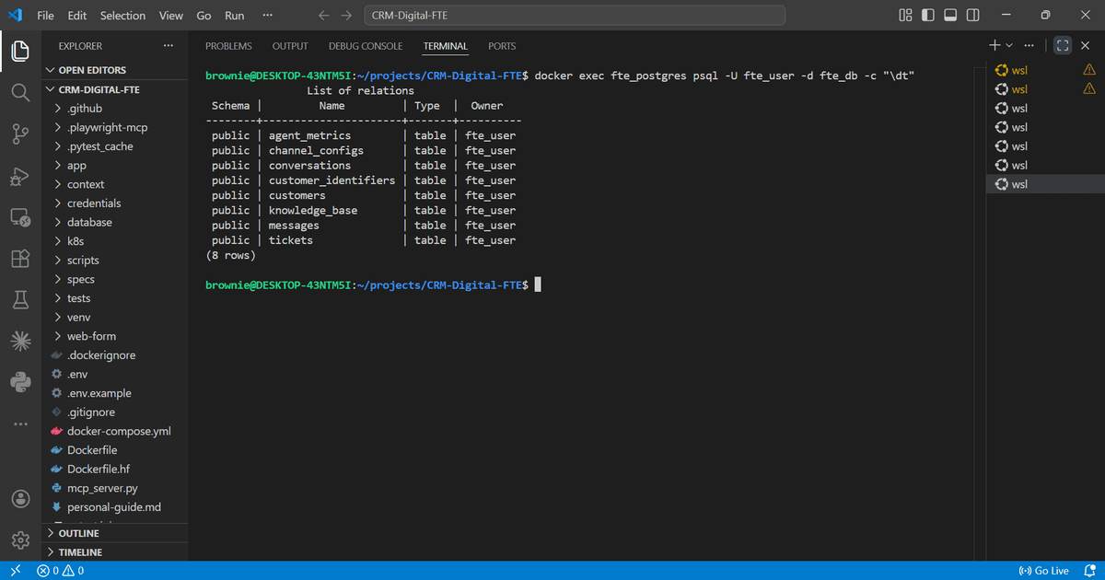
Task: Open the Manage settings gear
Action: 20,539
